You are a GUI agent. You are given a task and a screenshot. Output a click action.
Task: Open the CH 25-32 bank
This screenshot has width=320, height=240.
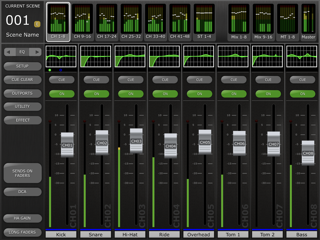[131, 22]
